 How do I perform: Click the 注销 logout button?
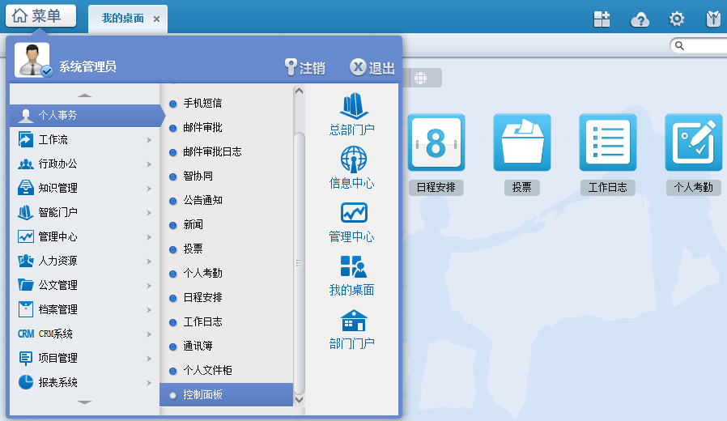pyautogui.click(x=304, y=68)
